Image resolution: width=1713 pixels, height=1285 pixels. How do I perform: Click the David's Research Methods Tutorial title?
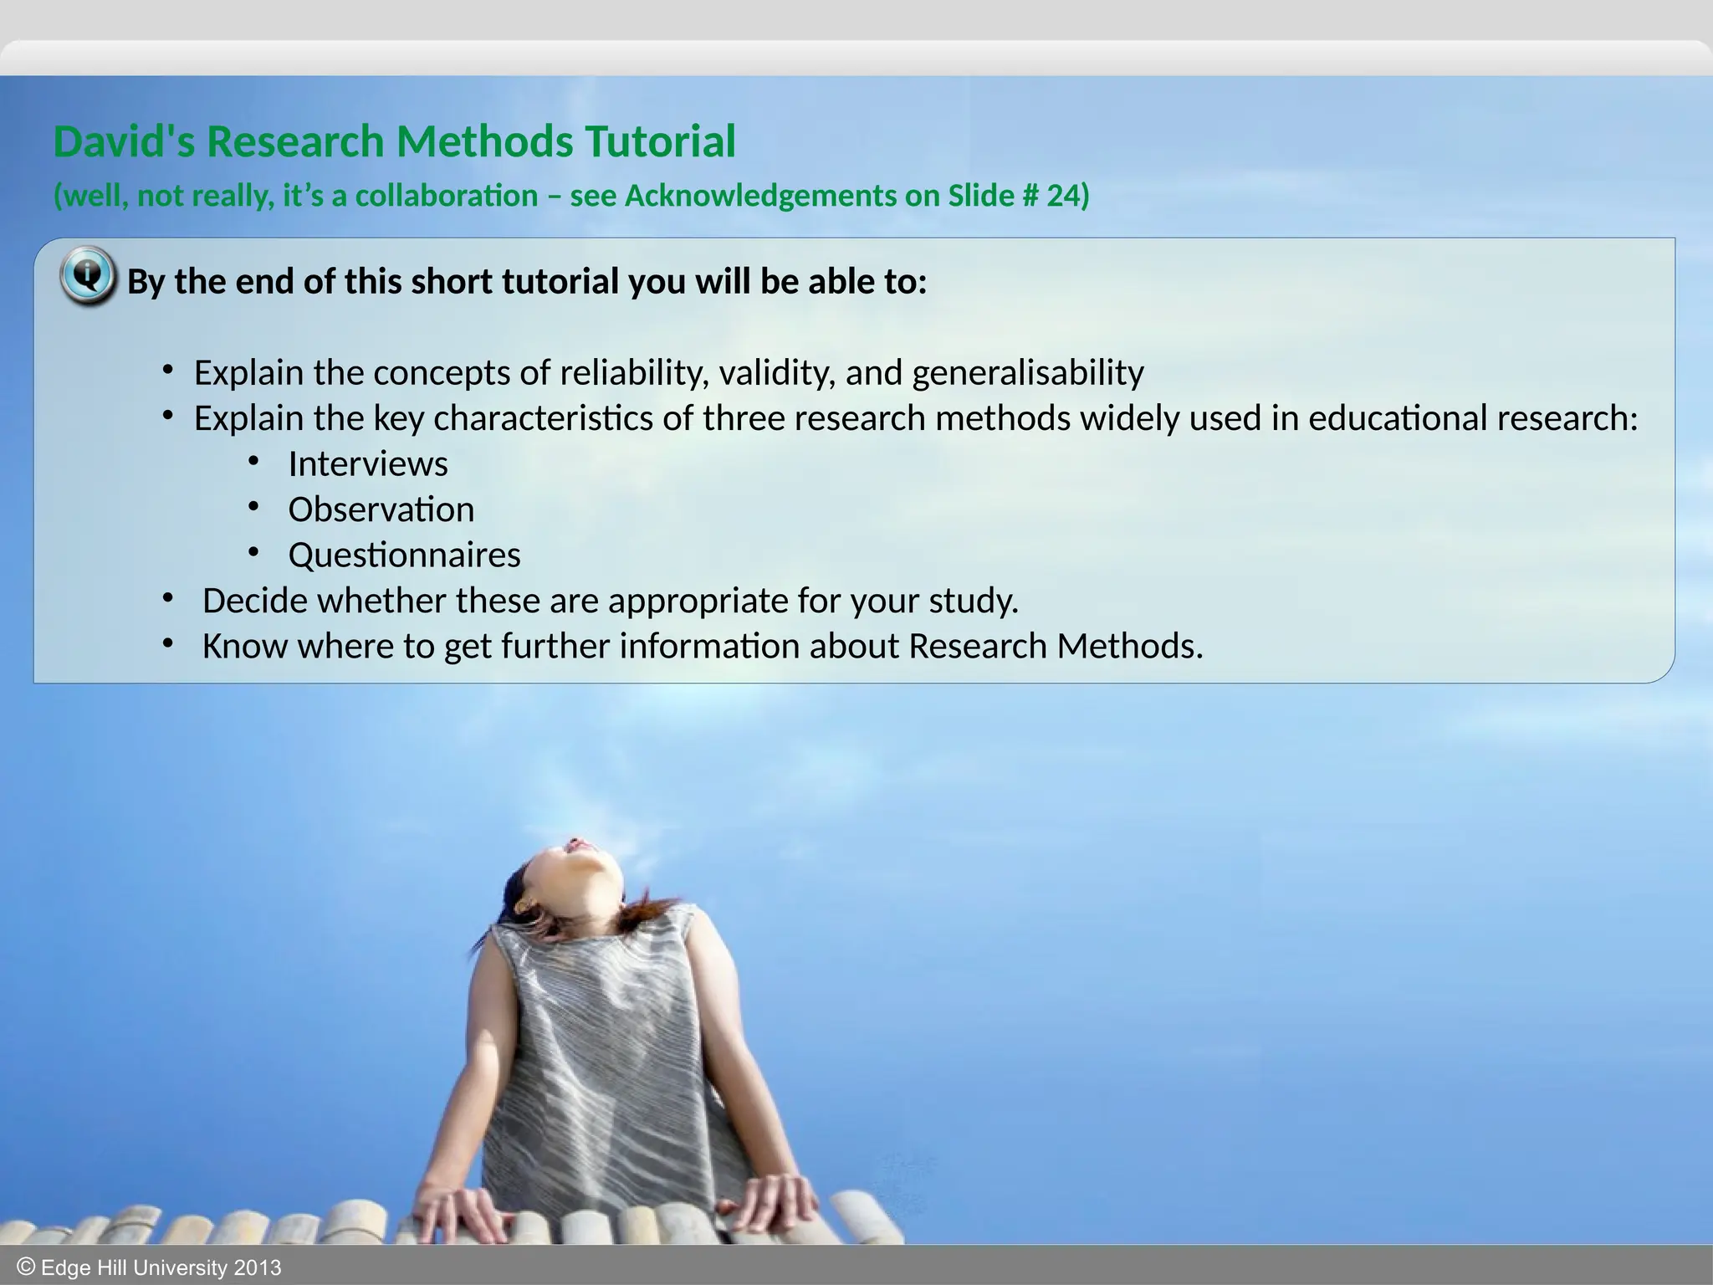click(394, 141)
